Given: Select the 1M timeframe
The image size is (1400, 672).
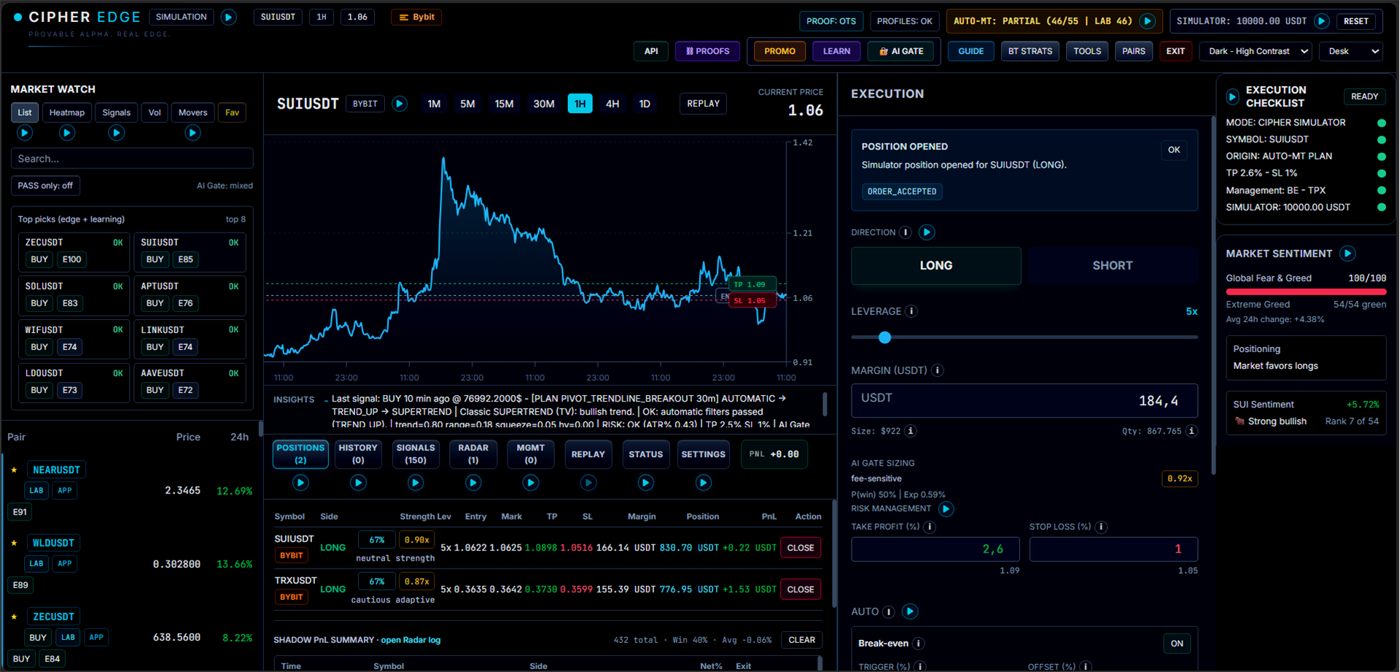Looking at the screenshot, I should coord(434,103).
